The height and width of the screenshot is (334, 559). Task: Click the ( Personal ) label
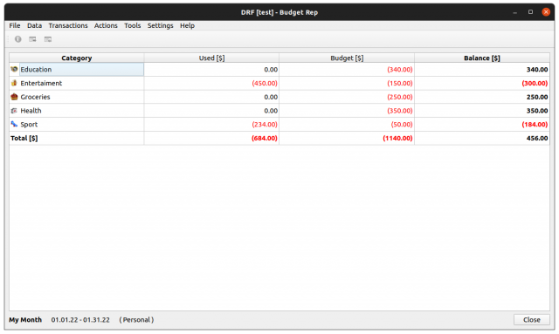(x=136, y=320)
